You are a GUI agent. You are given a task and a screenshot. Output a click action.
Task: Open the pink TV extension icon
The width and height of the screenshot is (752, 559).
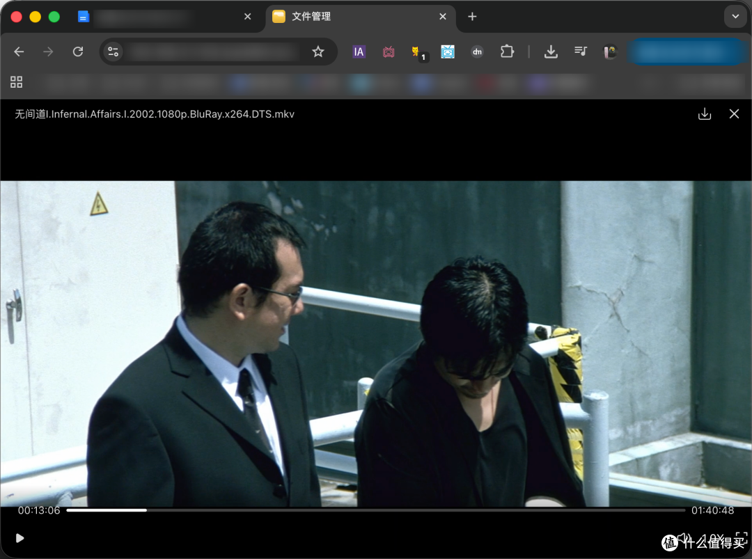click(389, 52)
